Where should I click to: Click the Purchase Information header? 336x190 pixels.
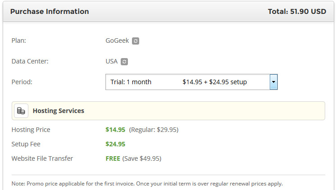click(50, 12)
